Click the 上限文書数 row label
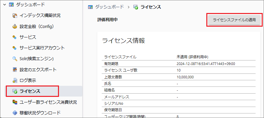 click(x=113, y=77)
